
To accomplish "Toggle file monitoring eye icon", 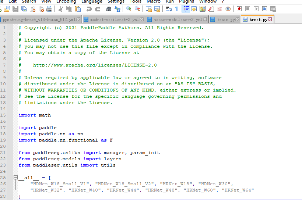I will click(x=228, y=9).
